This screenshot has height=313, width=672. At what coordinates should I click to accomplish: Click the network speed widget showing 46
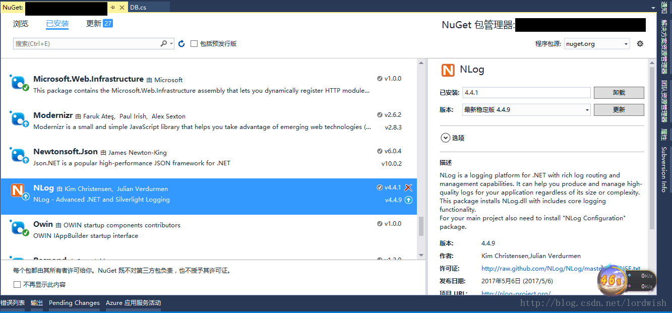click(627, 280)
